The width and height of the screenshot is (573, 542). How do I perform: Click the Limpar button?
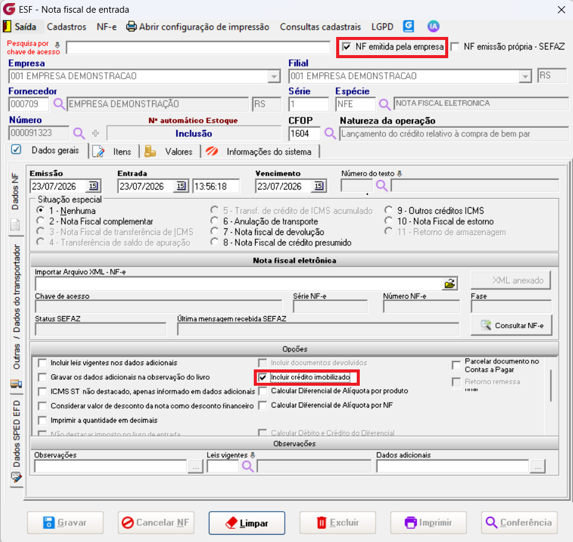[x=247, y=523]
